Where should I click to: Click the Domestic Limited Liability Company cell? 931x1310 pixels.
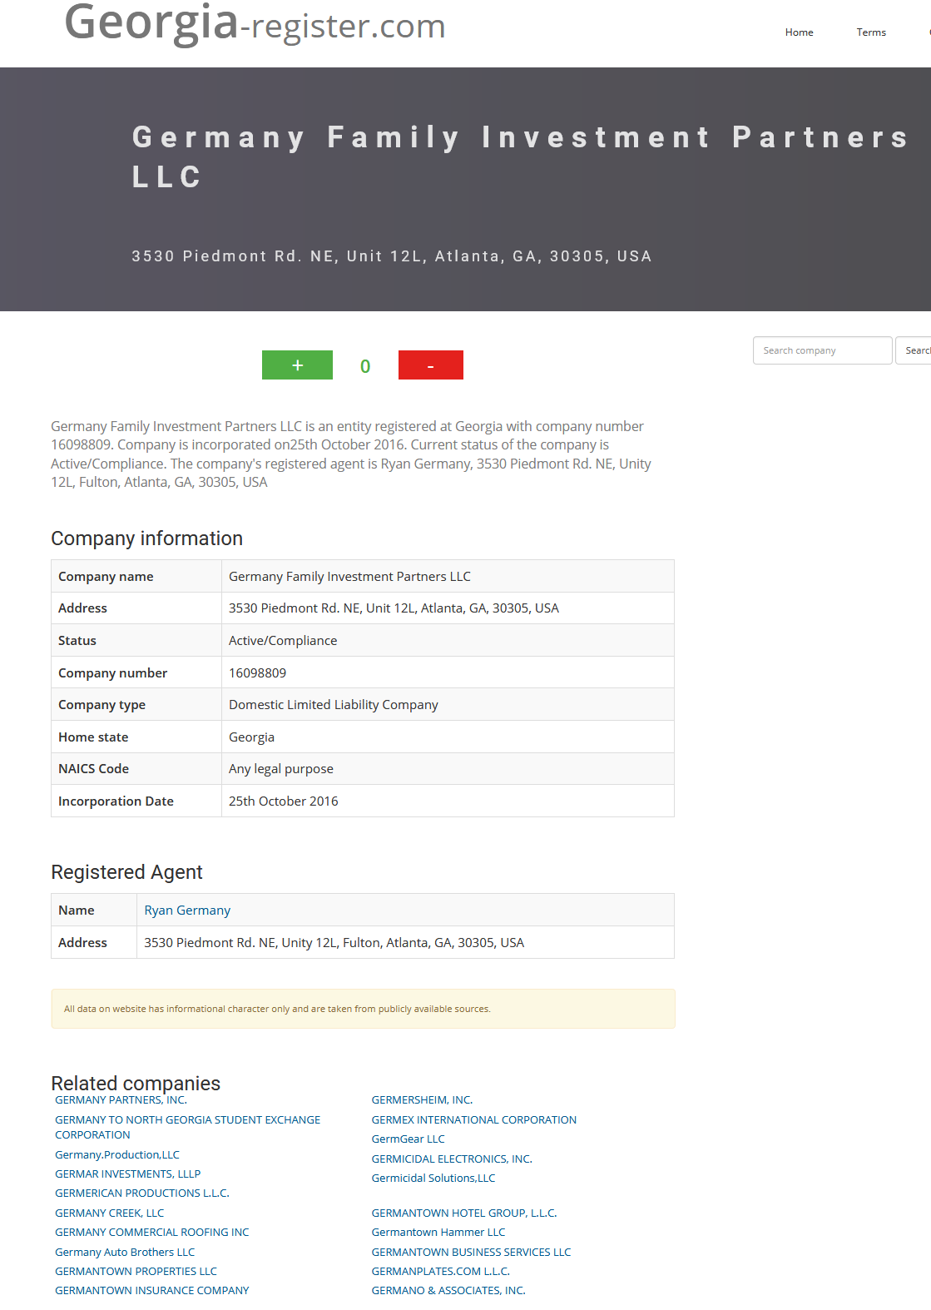pyautogui.click(x=334, y=705)
